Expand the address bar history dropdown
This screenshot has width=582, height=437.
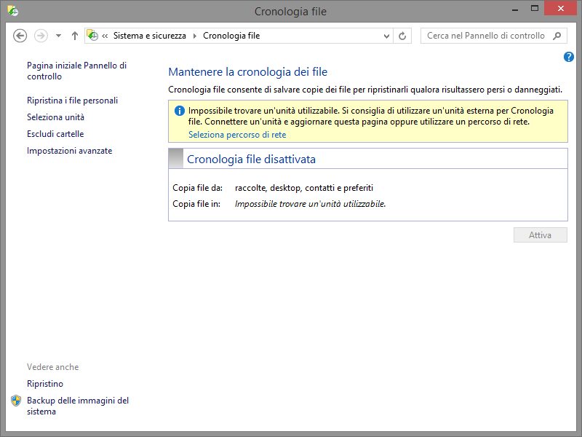pyautogui.click(x=386, y=36)
